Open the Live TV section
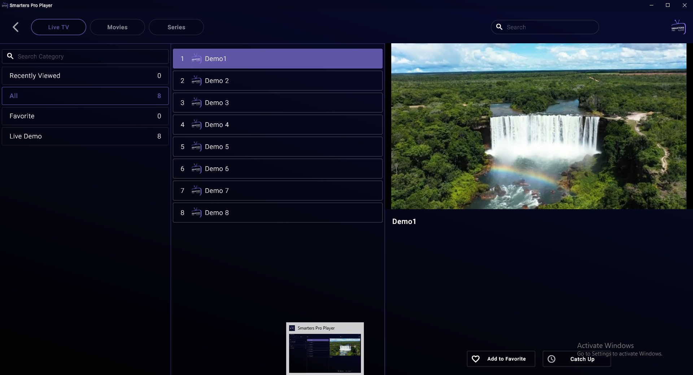Image resolution: width=693 pixels, height=375 pixels. pyautogui.click(x=58, y=27)
